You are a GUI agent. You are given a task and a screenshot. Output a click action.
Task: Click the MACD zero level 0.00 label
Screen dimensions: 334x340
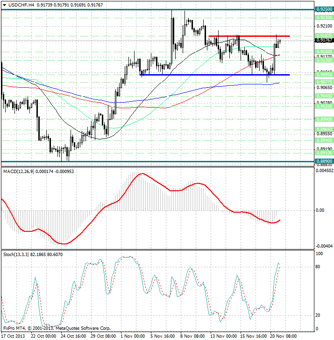click(x=320, y=210)
